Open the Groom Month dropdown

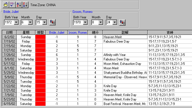(101, 22)
